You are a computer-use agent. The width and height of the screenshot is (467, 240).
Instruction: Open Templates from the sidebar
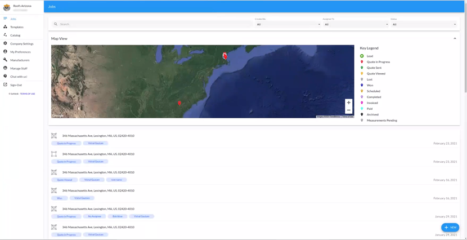pos(17,27)
